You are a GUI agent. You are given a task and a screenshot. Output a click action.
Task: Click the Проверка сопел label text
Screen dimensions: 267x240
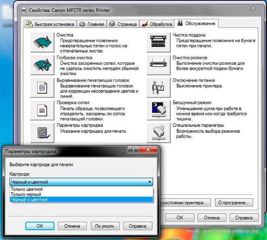coord(73,103)
